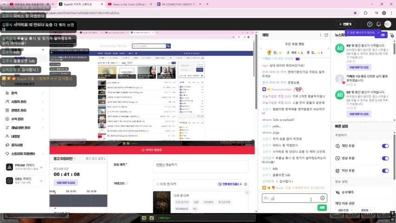Click the 어드벤처 category tag
Image resolution: width=396 pixels, height=223 pixels.
(208, 202)
